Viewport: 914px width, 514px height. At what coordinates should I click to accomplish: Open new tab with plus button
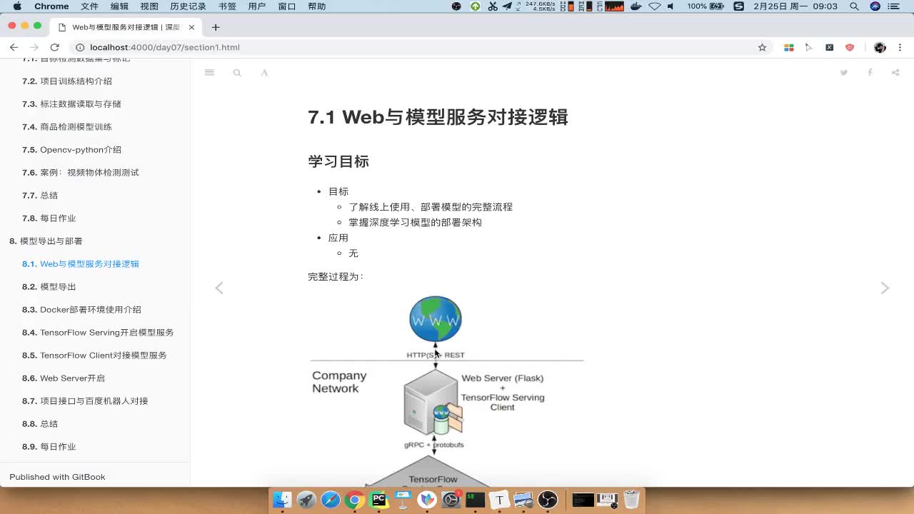click(x=216, y=27)
